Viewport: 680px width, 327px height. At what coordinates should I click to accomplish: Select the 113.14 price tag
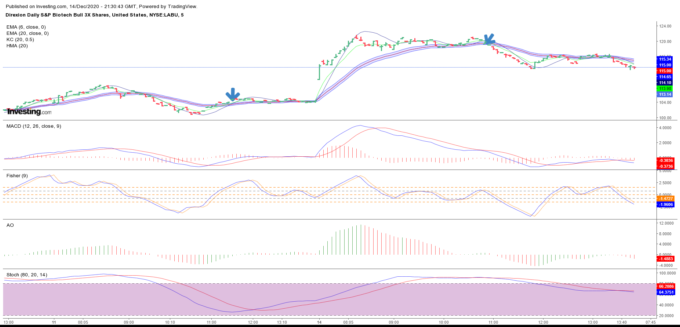click(x=665, y=94)
